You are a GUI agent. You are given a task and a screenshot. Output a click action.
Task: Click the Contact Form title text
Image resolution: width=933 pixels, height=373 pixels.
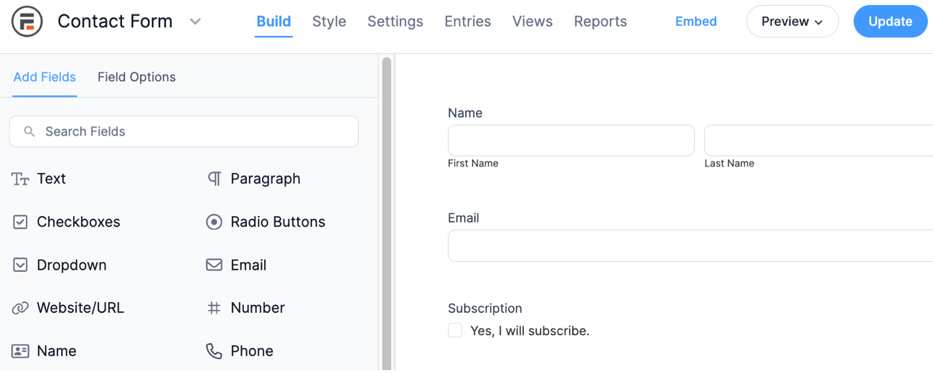115,22
